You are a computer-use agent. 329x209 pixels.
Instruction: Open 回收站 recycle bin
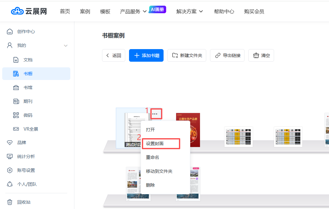tap(24, 202)
